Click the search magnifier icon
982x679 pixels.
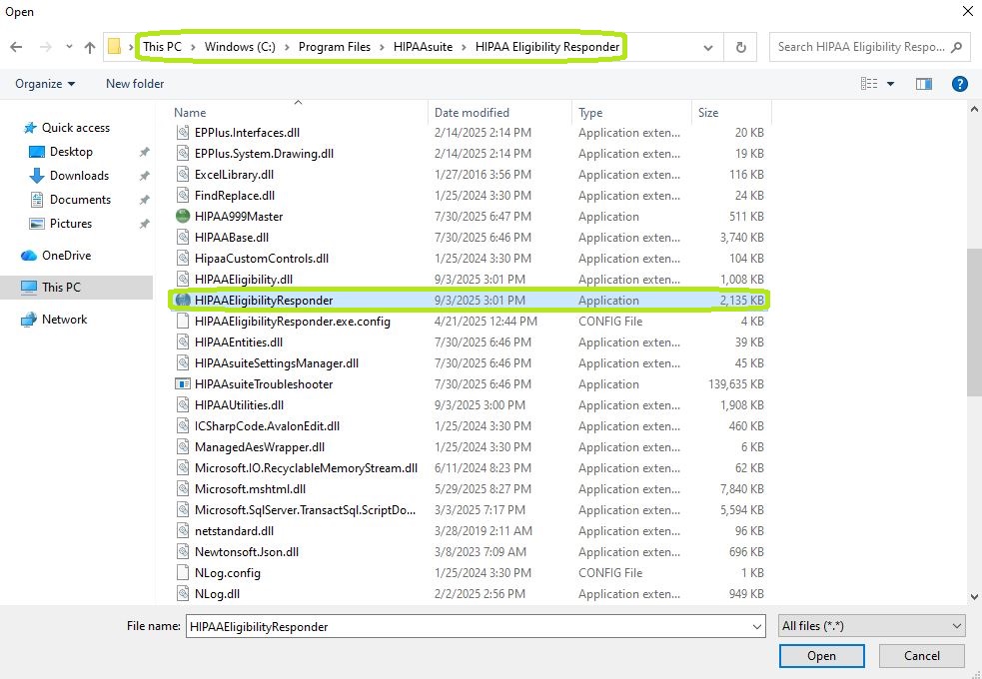956,47
